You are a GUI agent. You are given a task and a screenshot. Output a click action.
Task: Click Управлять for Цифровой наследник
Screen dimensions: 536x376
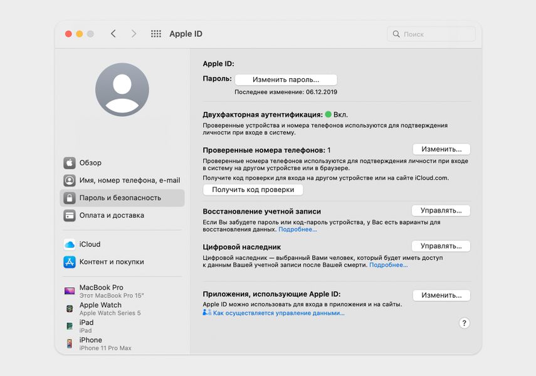(x=441, y=246)
